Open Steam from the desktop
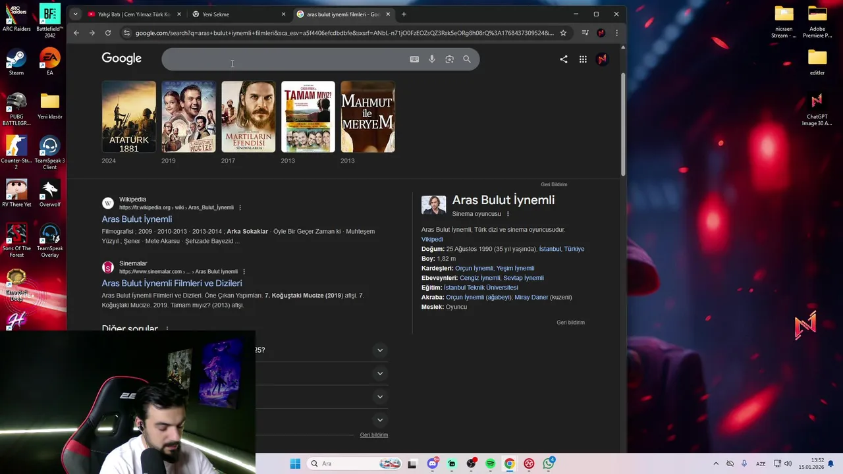 point(16,62)
